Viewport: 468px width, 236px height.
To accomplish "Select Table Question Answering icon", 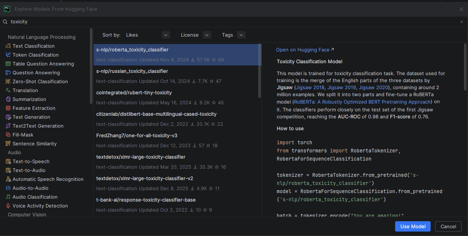I will coord(8,64).
